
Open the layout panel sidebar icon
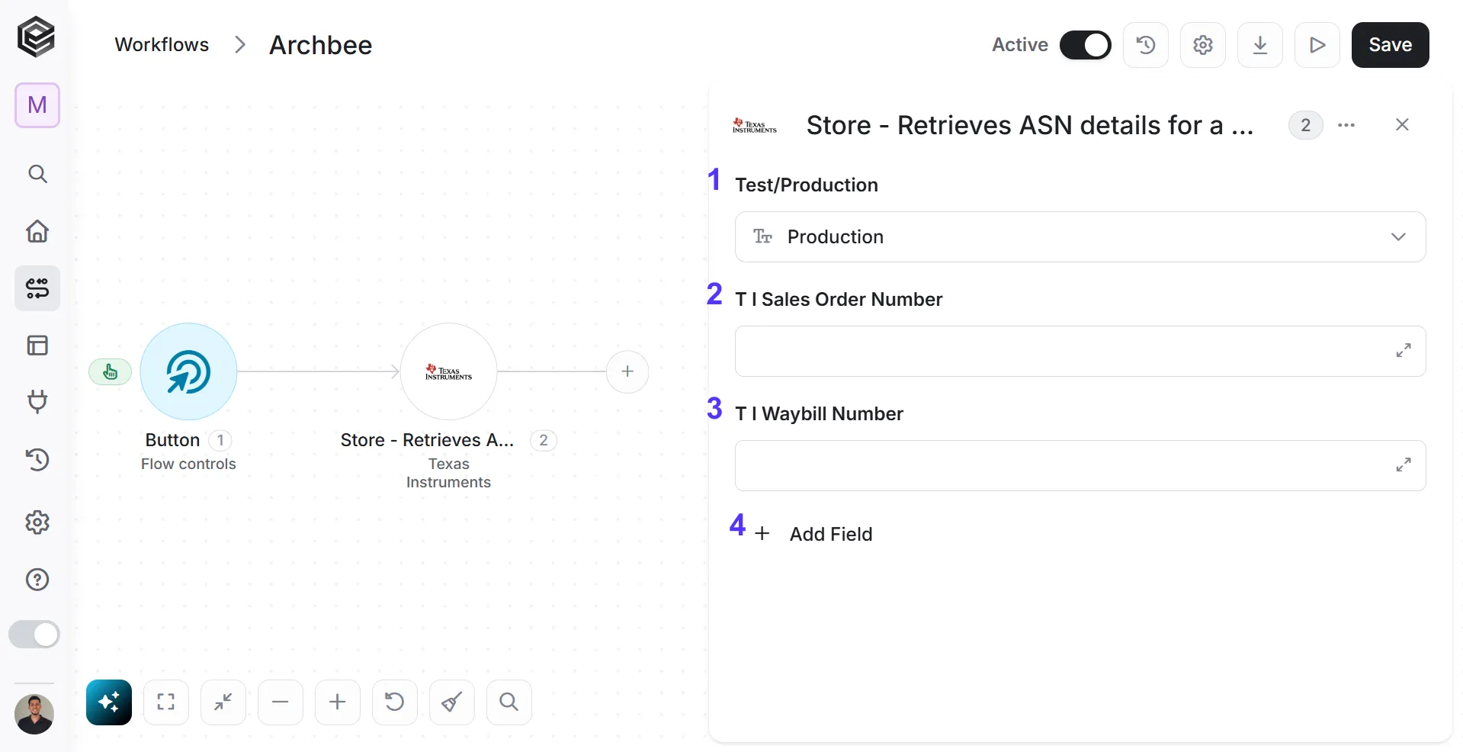click(x=37, y=345)
